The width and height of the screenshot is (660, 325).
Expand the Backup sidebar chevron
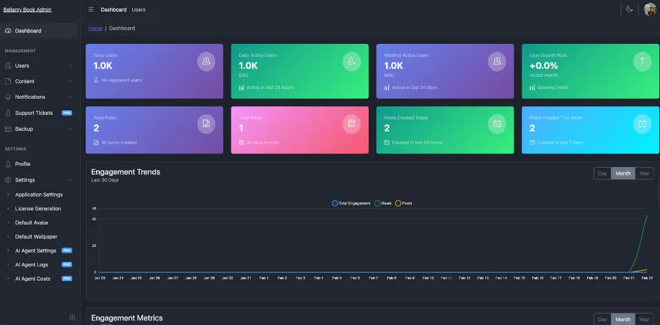[x=70, y=129]
